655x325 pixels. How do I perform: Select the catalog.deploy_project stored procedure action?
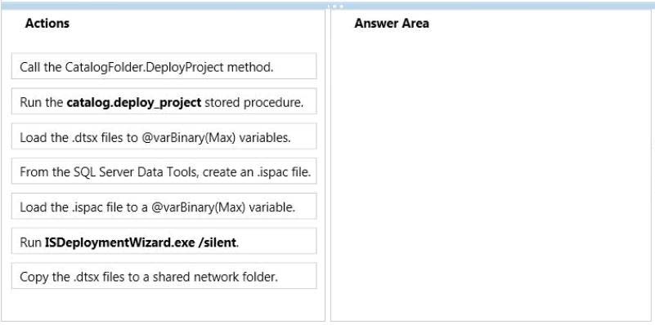164,101
